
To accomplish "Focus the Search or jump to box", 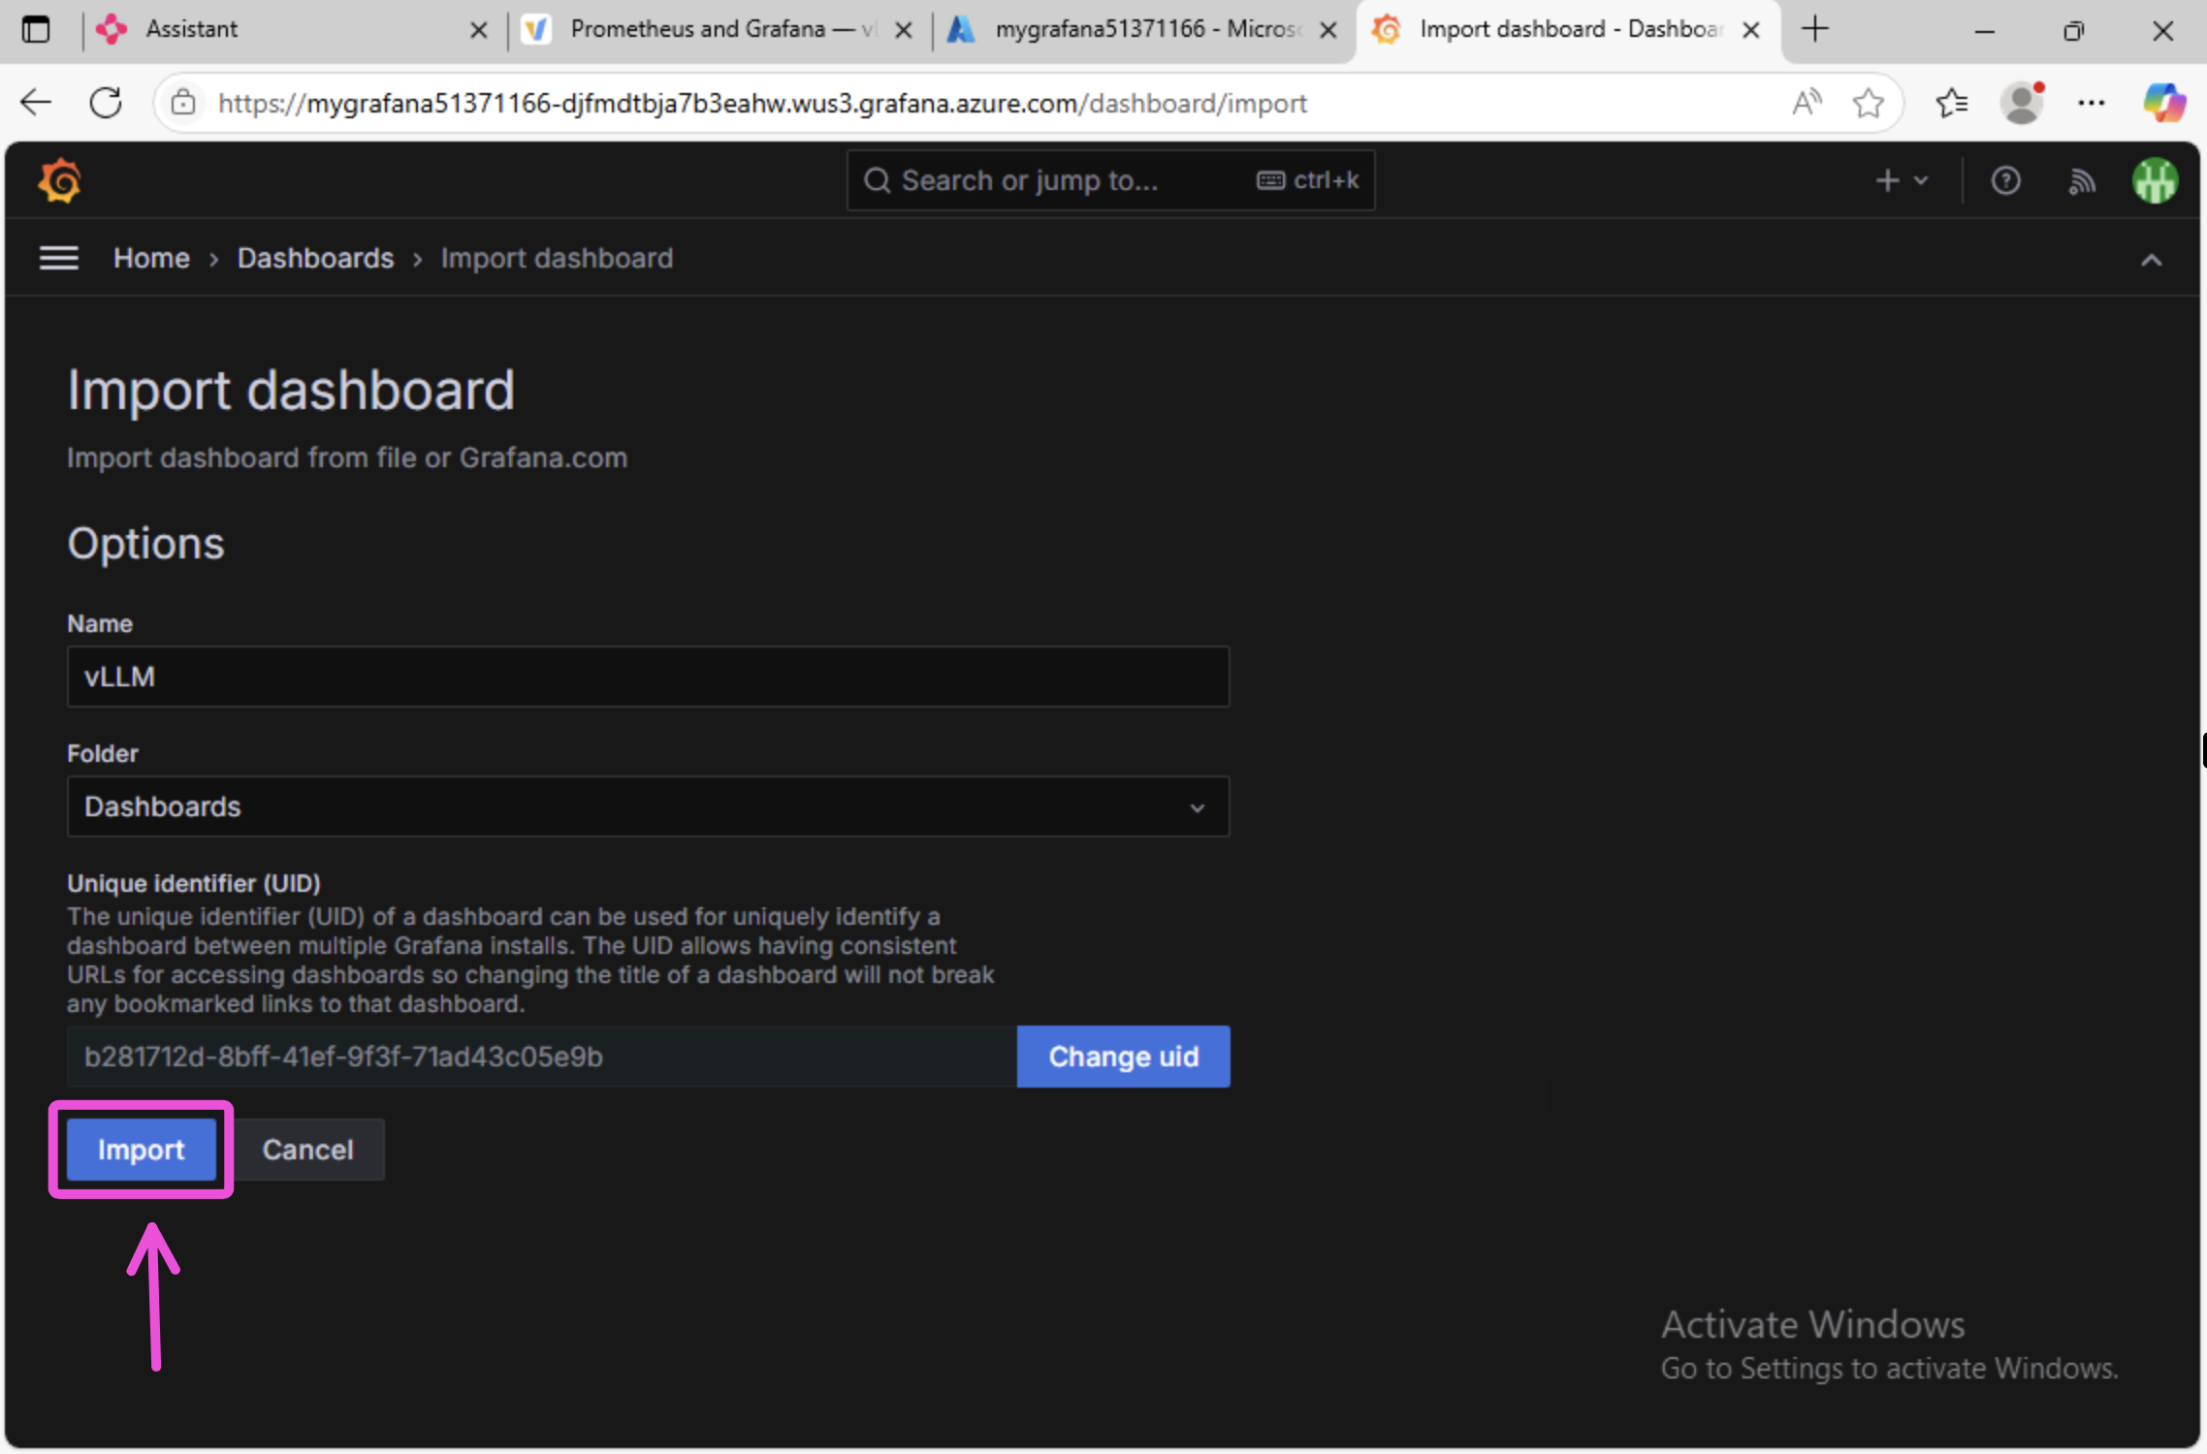I will click(1067, 180).
